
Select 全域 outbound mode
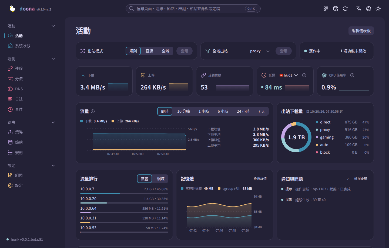tap(166, 51)
